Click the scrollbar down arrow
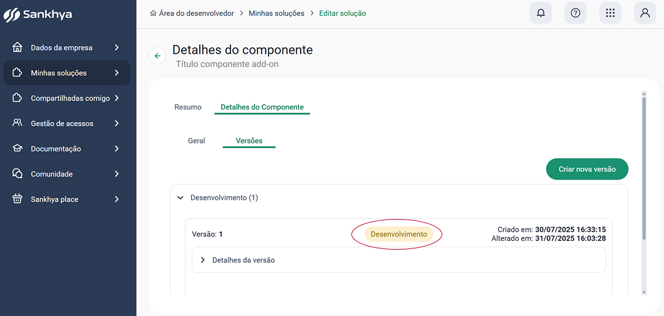Screen dimensions: 664x316 point(644,292)
